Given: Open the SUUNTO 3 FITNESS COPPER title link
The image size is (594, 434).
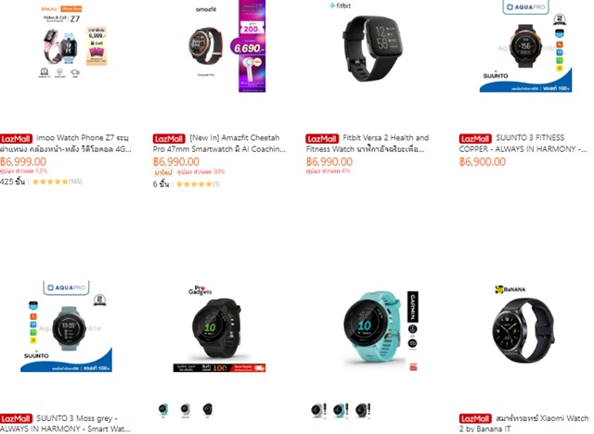Looking at the screenshot, I should pos(523,144).
